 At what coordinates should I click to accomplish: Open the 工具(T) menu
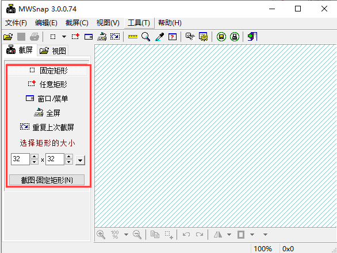pos(139,23)
